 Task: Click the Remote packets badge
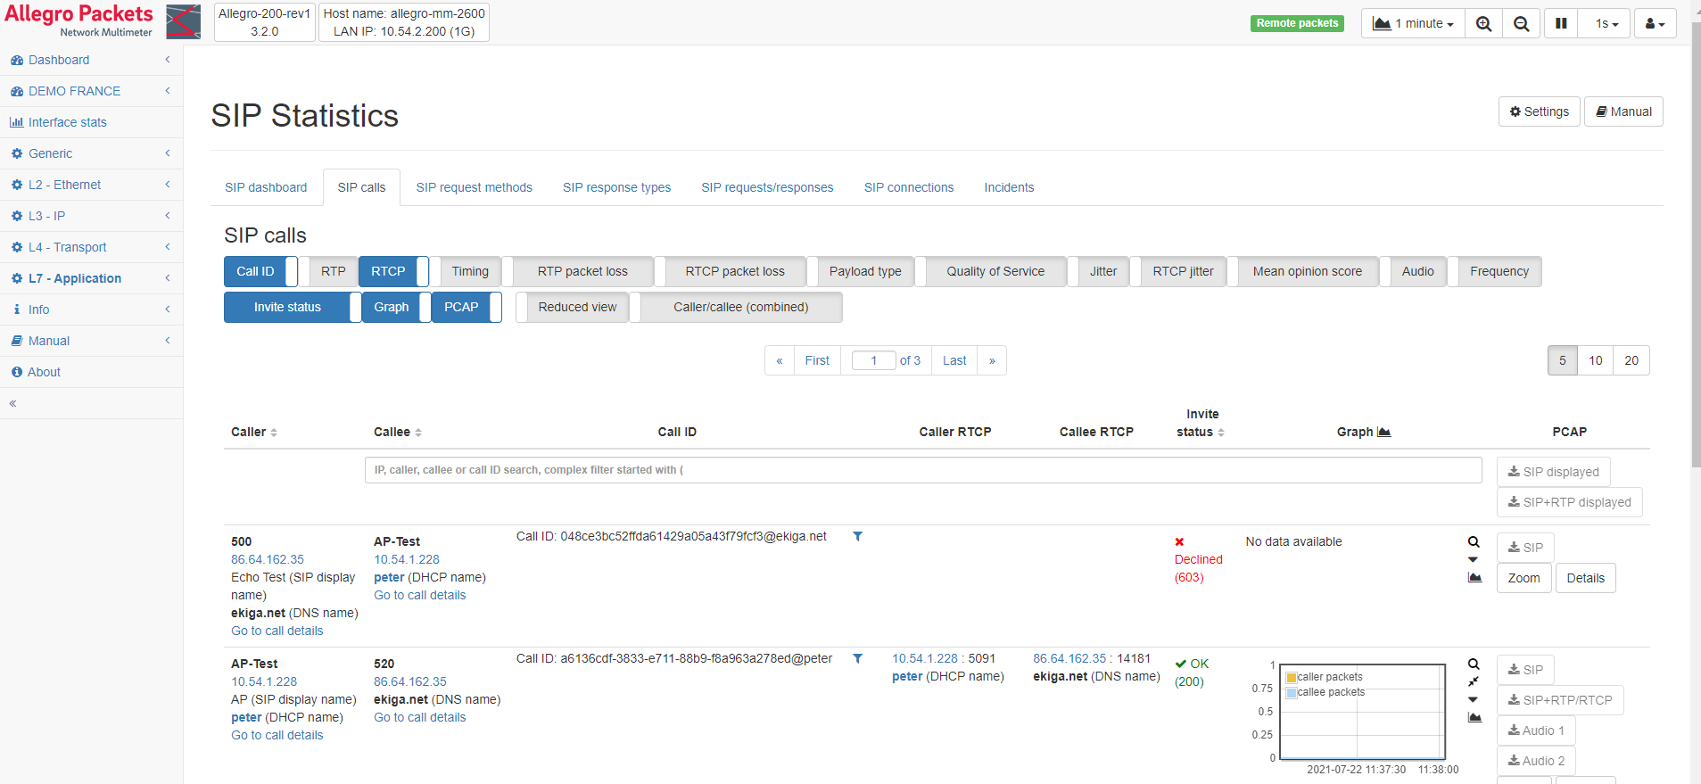pyautogui.click(x=1297, y=23)
